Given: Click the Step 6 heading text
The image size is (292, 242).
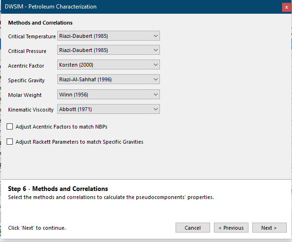Looking at the screenshot, I should tap(58, 189).
